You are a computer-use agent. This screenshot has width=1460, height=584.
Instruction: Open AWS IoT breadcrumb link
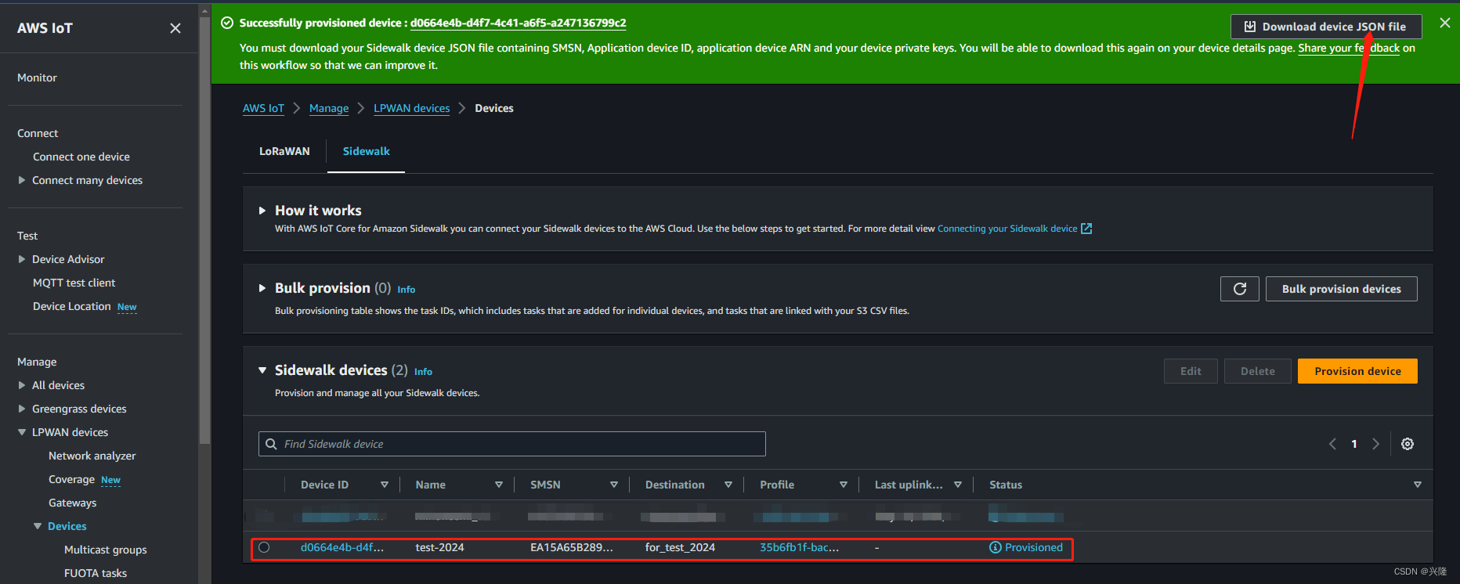(x=263, y=108)
